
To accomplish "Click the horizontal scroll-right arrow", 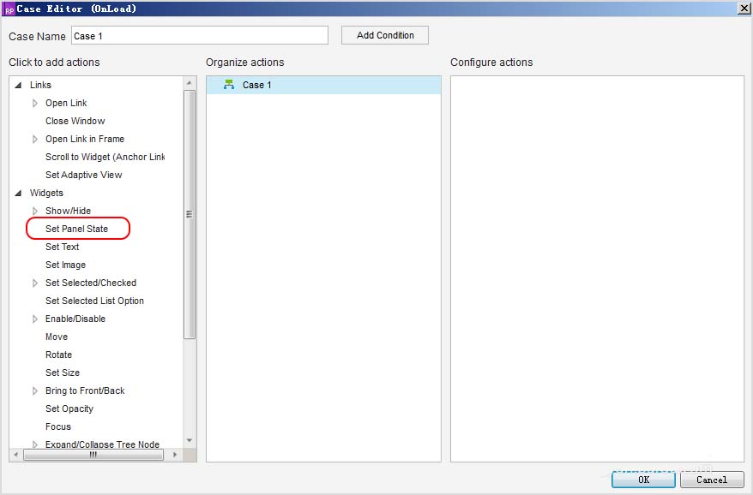I will coord(175,454).
